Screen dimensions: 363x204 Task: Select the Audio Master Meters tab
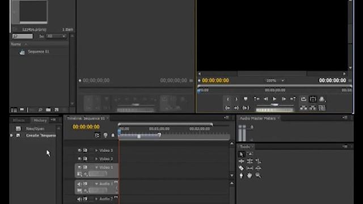click(x=258, y=118)
